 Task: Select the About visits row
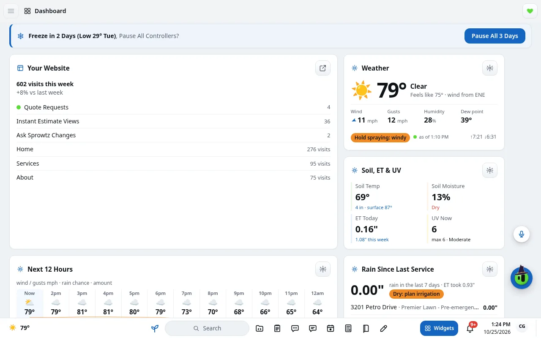click(173, 177)
